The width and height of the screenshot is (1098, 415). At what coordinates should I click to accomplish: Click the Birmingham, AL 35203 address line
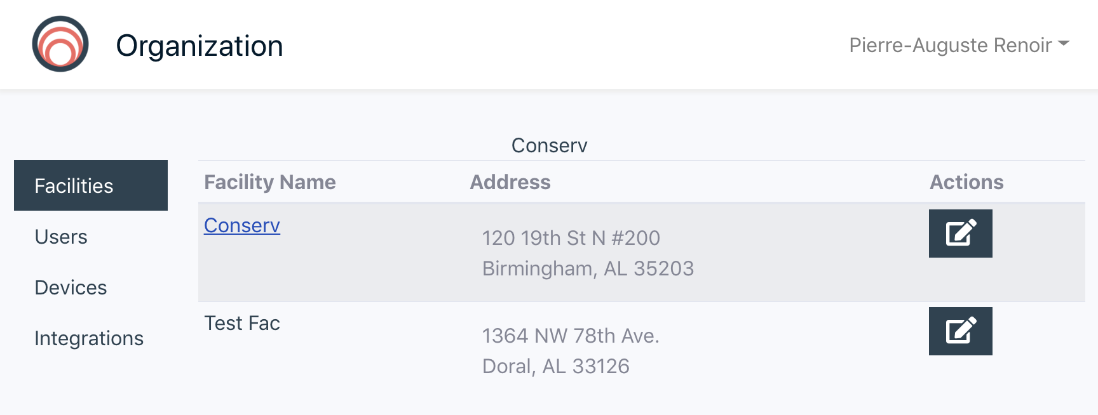[x=588, y=268]
